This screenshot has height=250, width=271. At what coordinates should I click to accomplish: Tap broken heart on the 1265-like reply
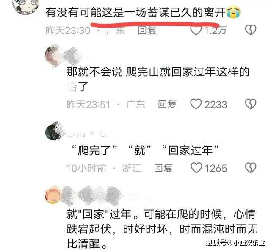tap(251, 167)
